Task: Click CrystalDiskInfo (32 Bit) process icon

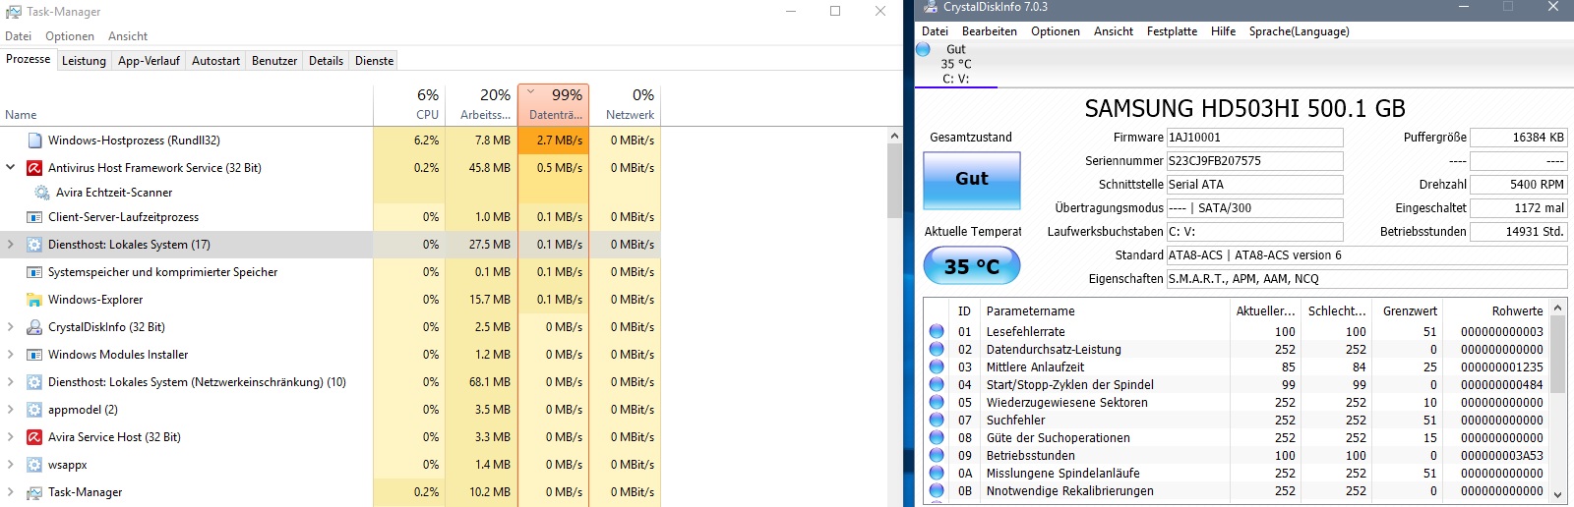Action: 34,327
